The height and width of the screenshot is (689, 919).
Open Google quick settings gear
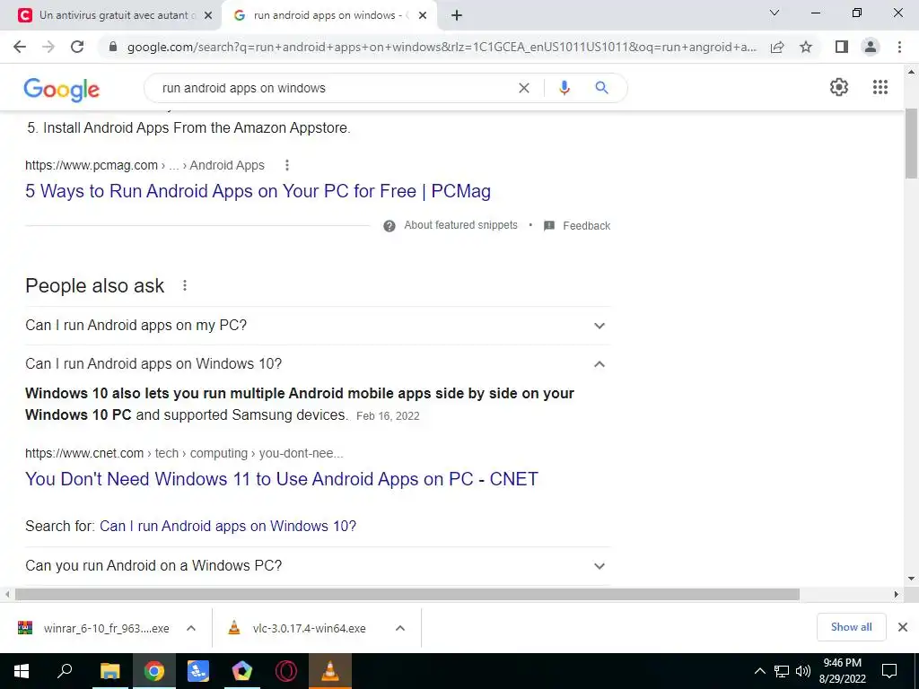(839, 87)
